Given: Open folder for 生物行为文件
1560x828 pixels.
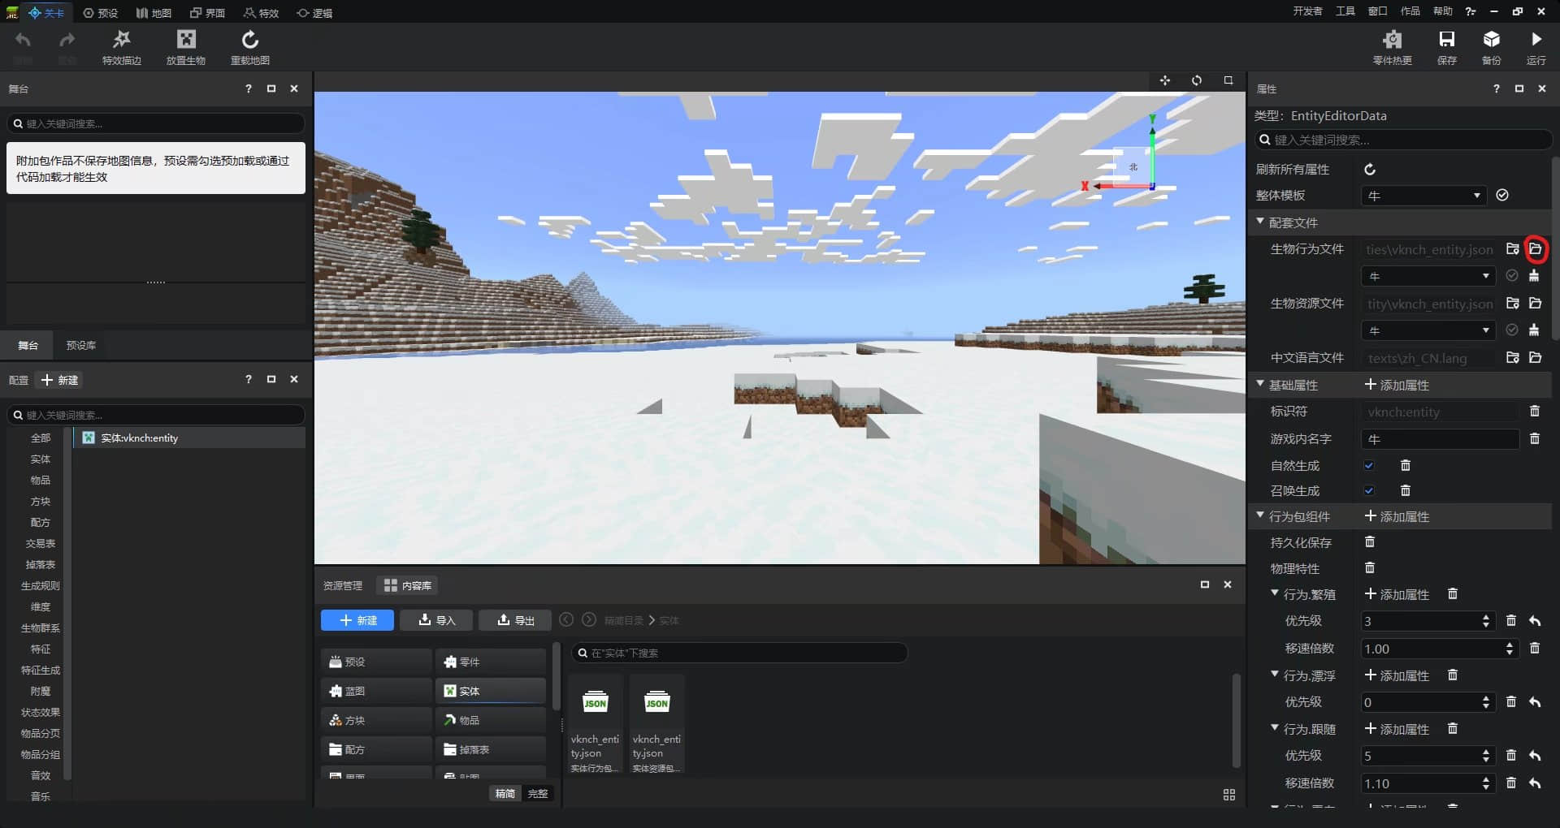Looking at the screenshot, I should tap(1536, 249).
